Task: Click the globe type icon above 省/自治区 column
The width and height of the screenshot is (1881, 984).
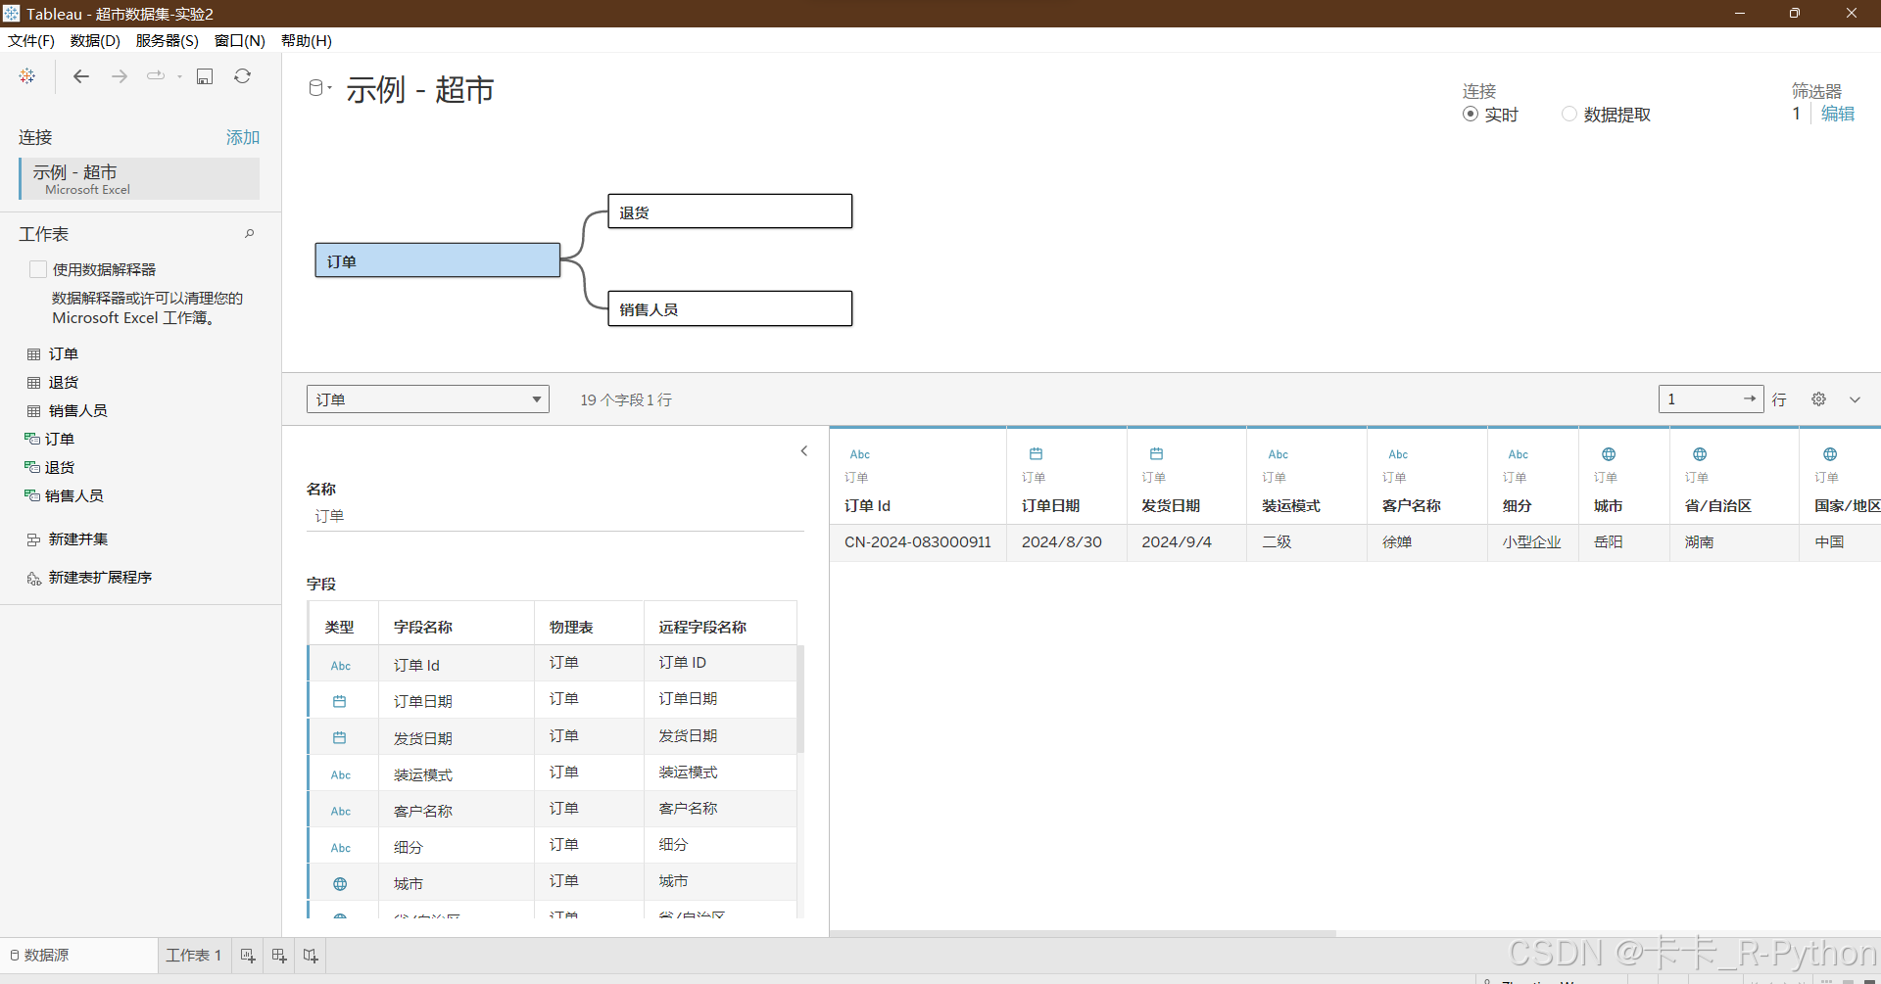Action: tap(1700, 454)
